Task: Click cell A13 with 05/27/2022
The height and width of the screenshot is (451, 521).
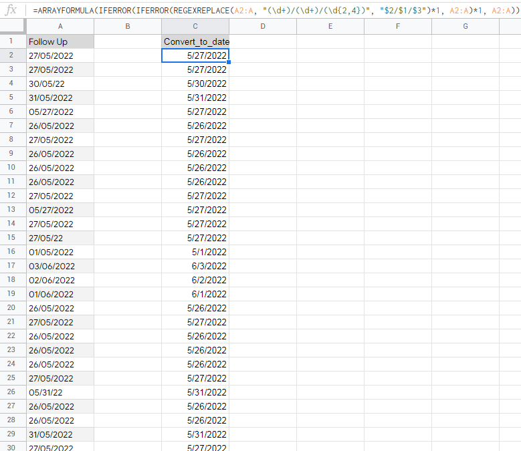Action: coord(60,210)
